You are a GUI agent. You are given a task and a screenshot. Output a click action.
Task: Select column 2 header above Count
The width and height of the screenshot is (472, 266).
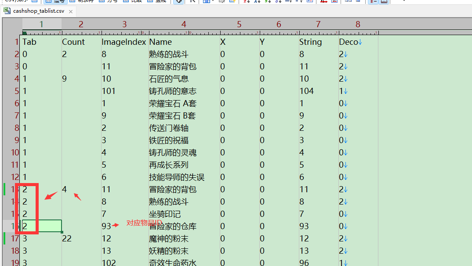tap(81, 24)
